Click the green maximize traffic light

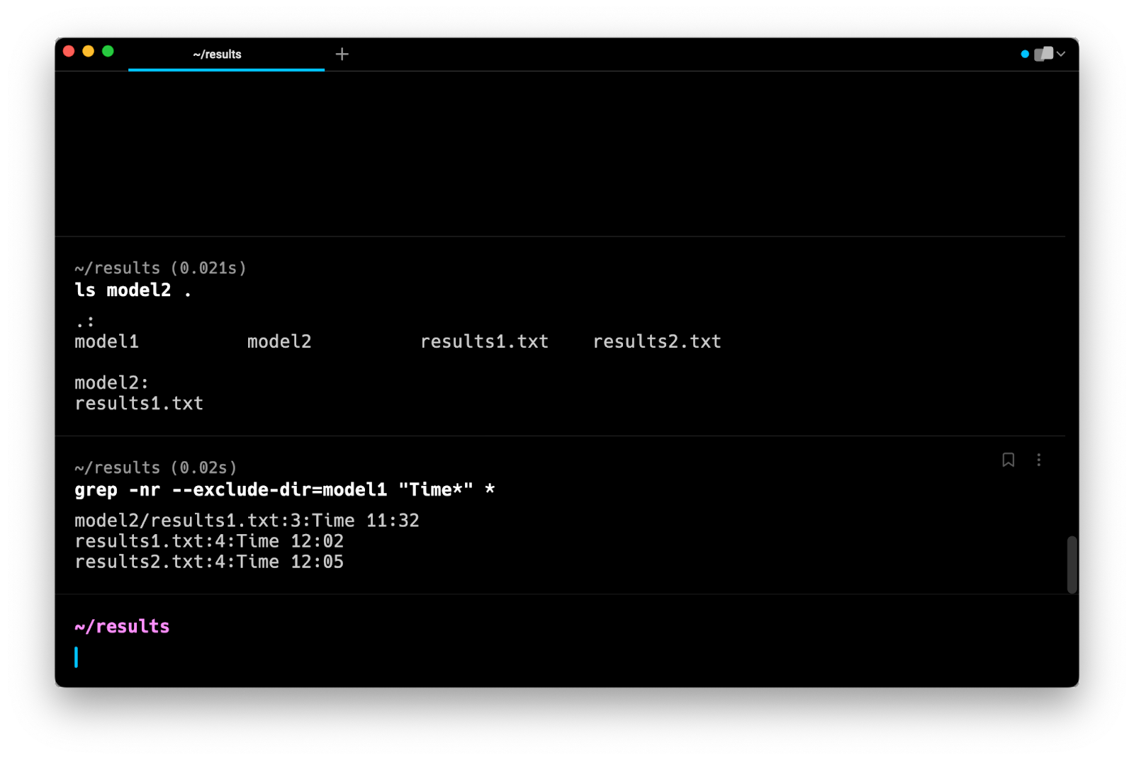click(x=107, y=51)
